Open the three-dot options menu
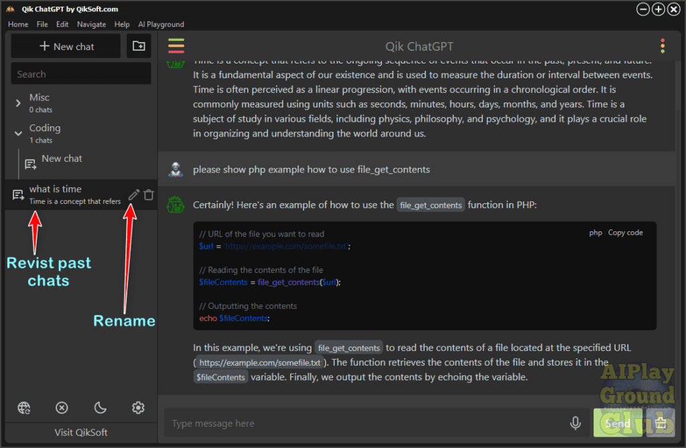Image resolution: width=686 pixels, height=448 pixels. click(x=663, y=46)
